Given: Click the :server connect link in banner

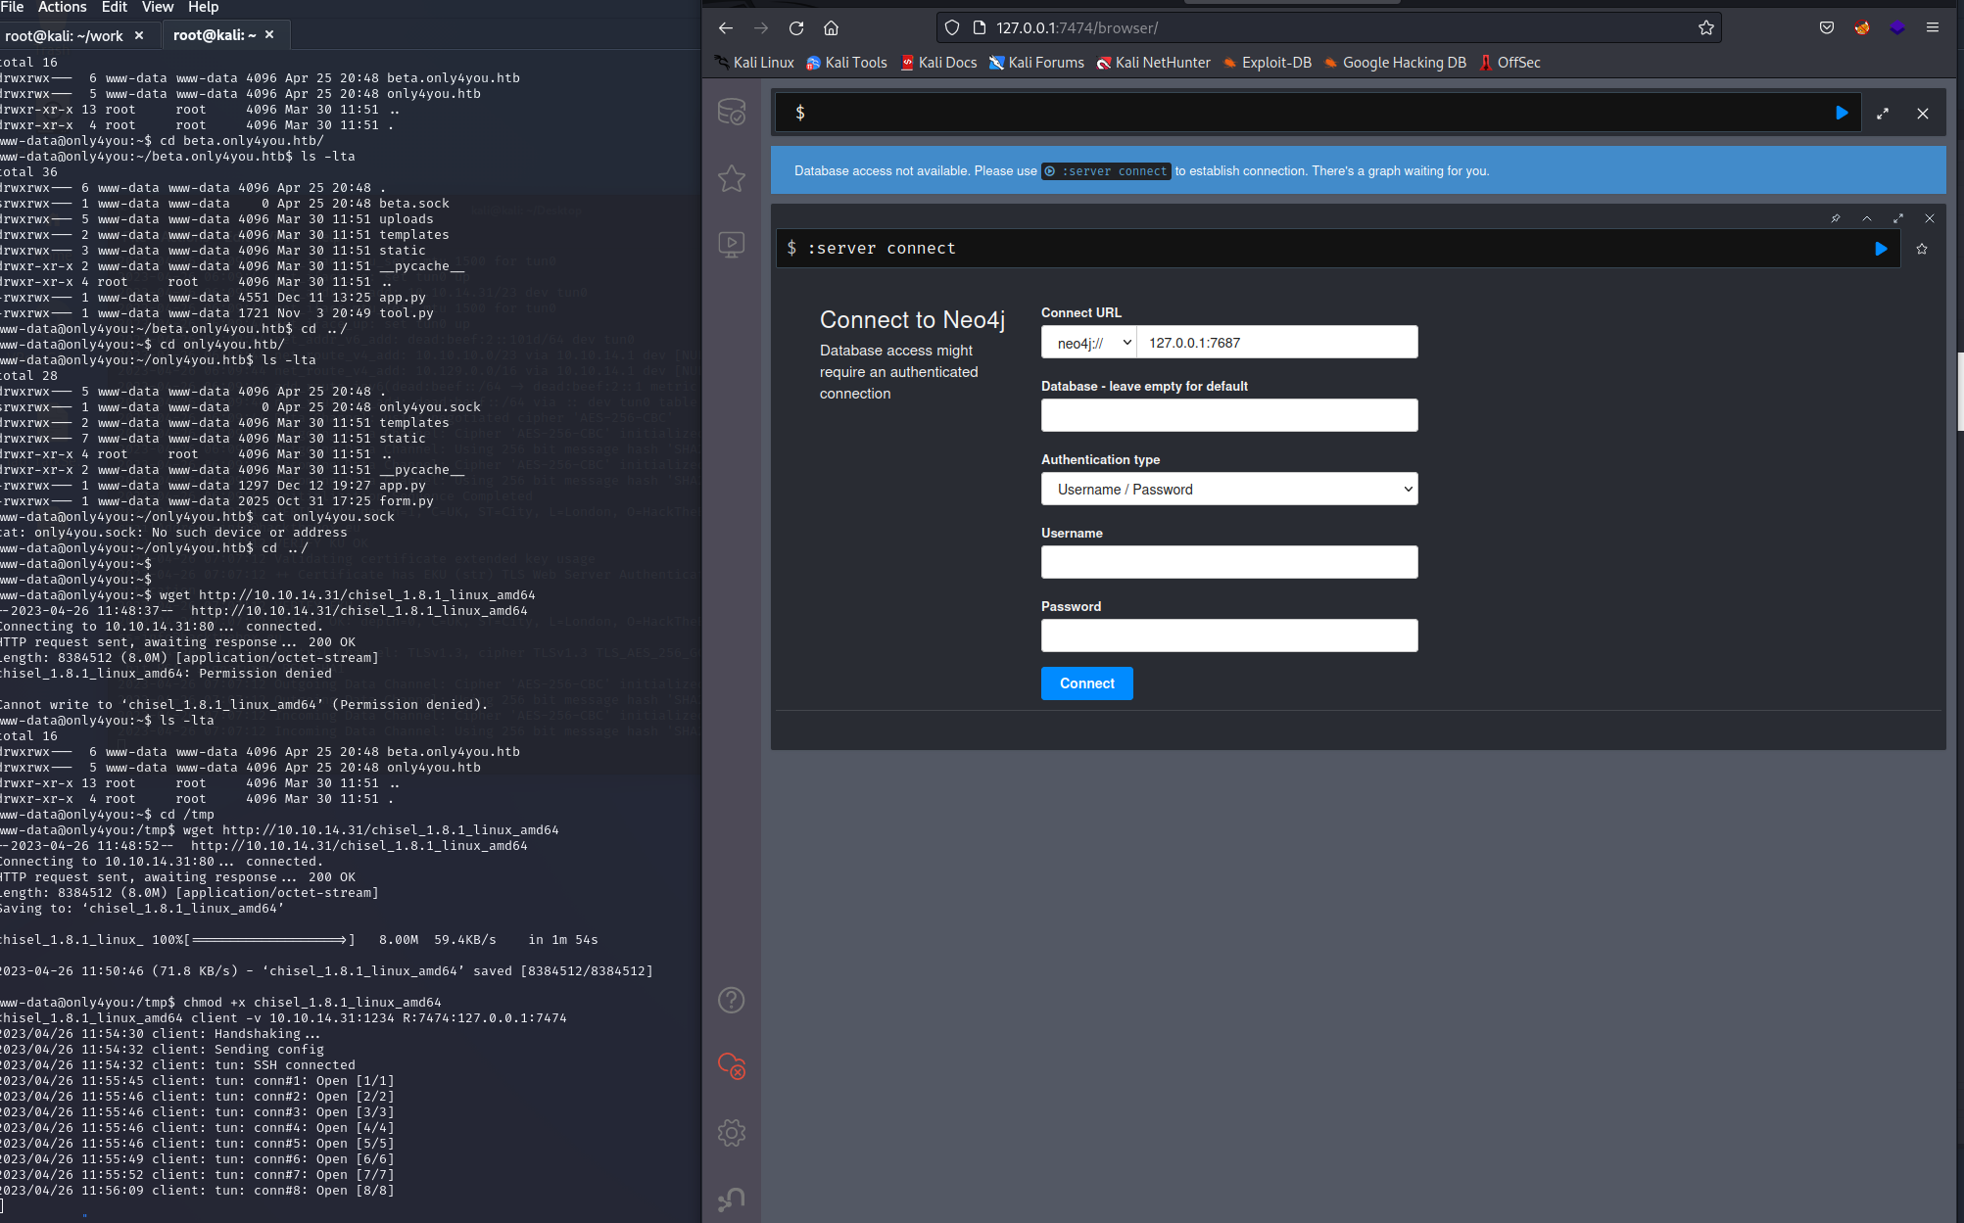Looking at the screenshot, I should (1106, 170).
